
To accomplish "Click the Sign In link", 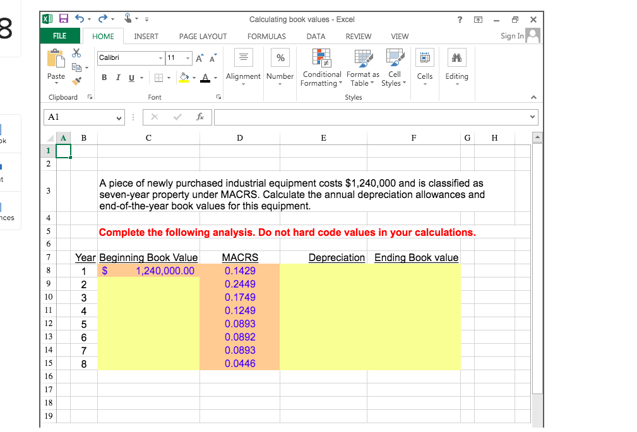I will click(512, 36).
